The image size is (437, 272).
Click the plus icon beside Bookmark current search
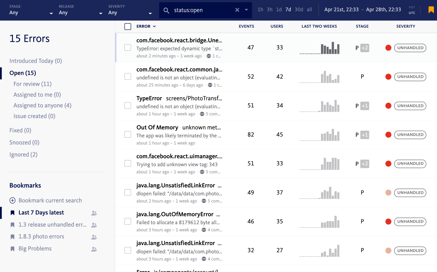click(x=12, y=201)
